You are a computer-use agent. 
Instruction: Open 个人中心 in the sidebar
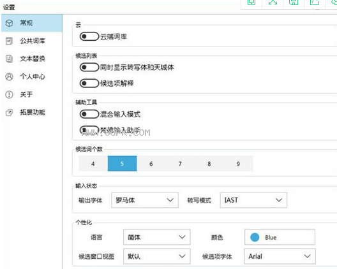pyautogui.click(x=32, y=76)
